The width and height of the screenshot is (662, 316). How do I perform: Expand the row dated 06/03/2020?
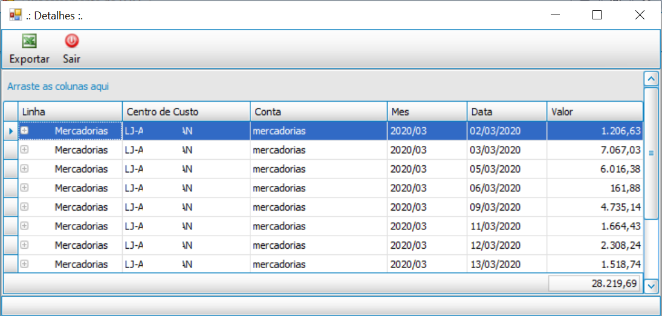point(25,188)
